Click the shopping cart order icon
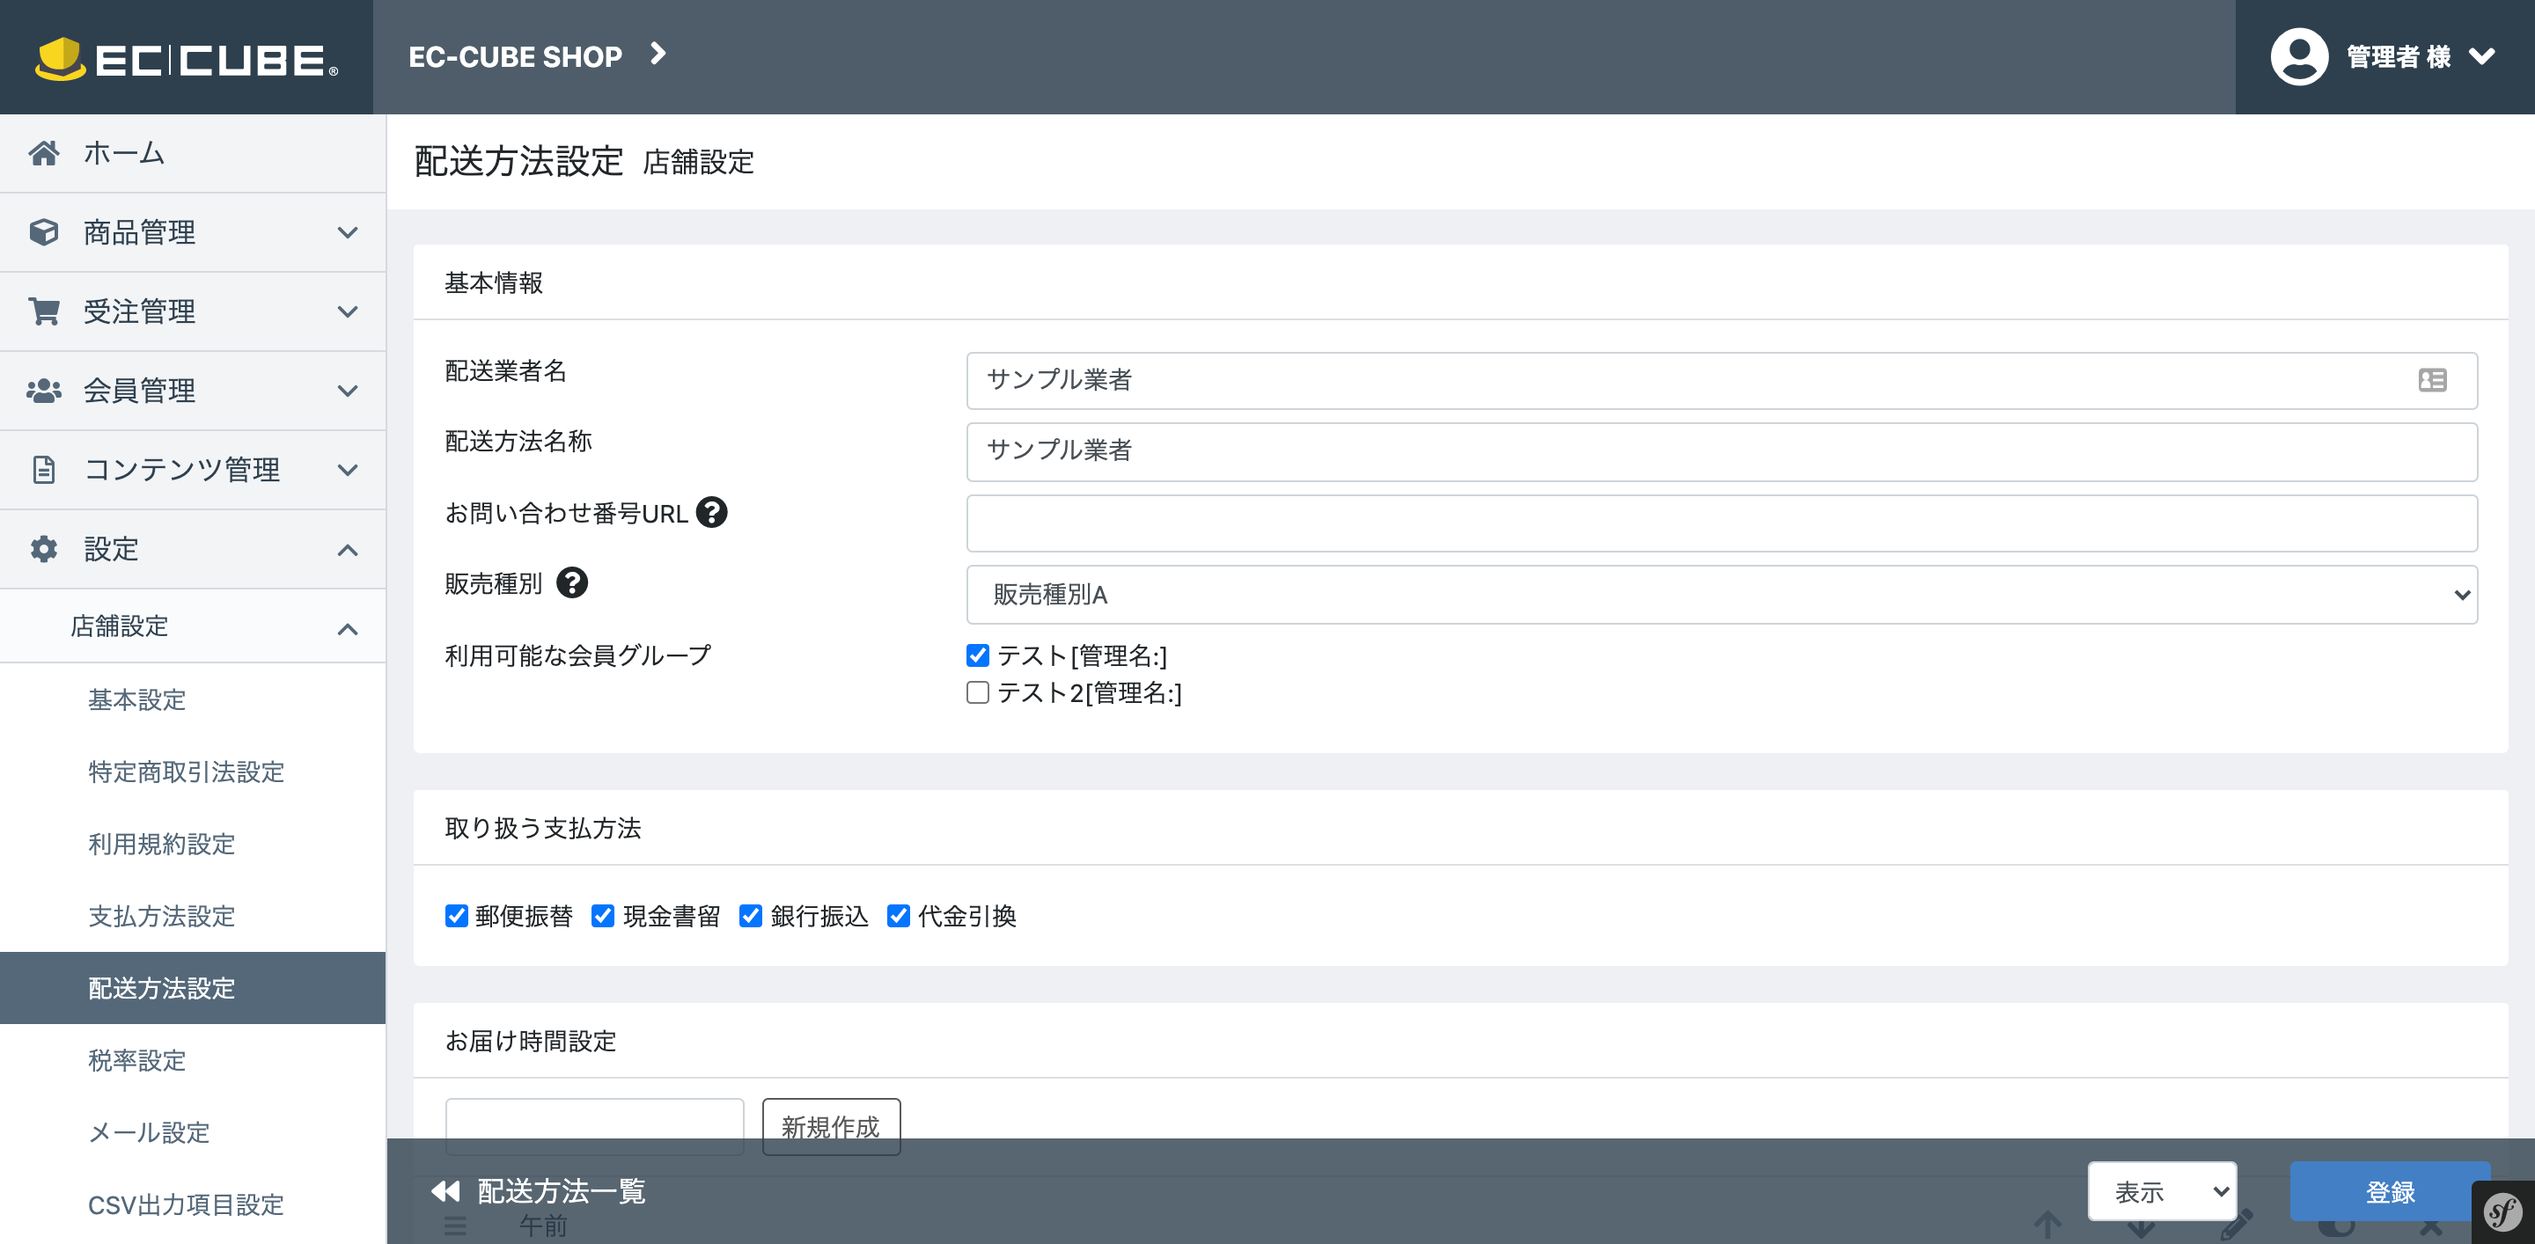Screen dimensions: 2535x1244 click(43, 311)
